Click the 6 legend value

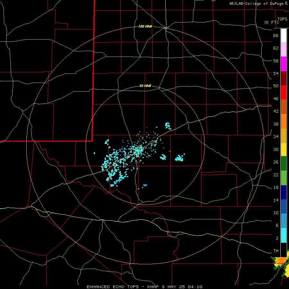[277, 225]
